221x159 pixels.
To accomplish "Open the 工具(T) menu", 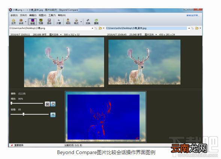I will tap(52, 15).
